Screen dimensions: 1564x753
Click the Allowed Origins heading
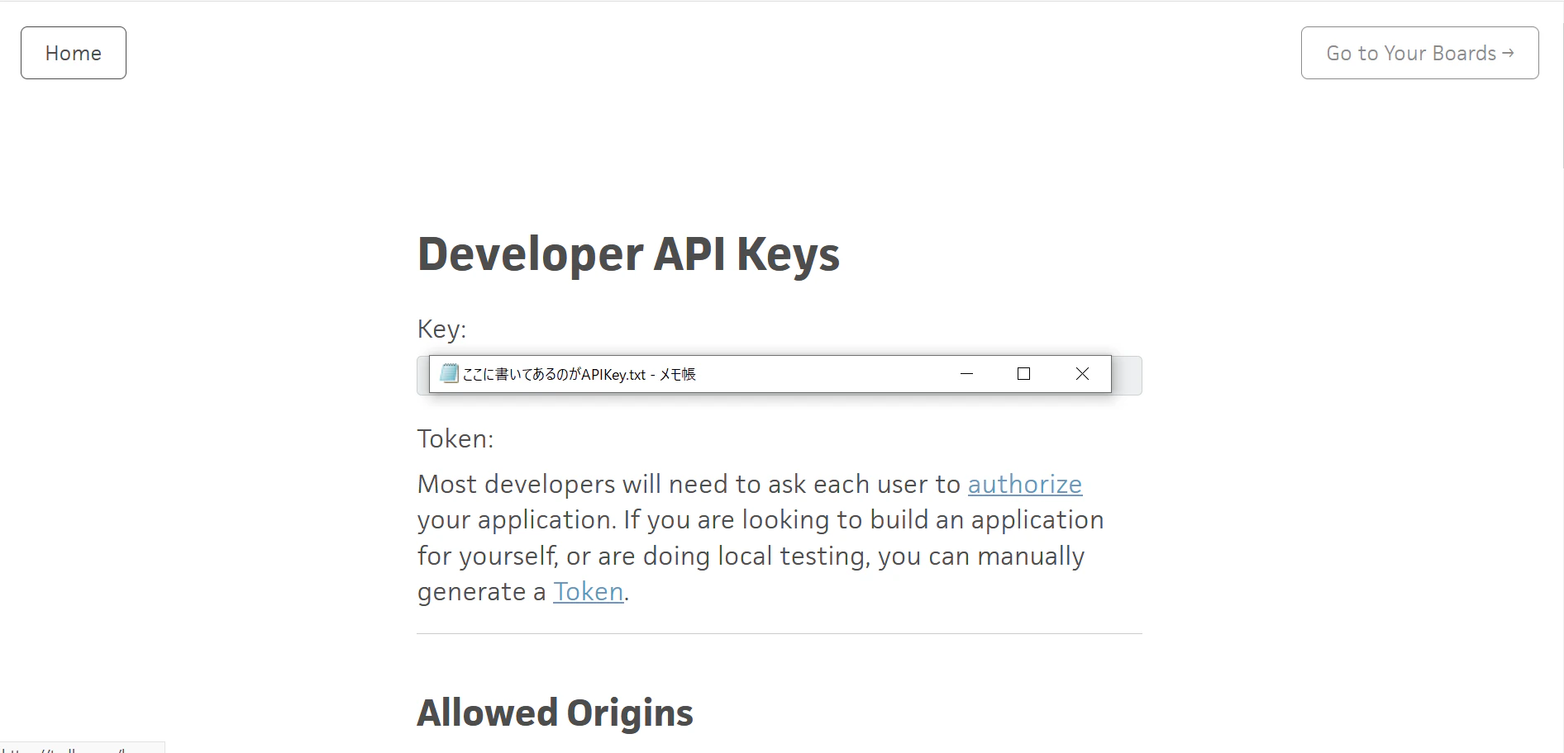point(556,713)
